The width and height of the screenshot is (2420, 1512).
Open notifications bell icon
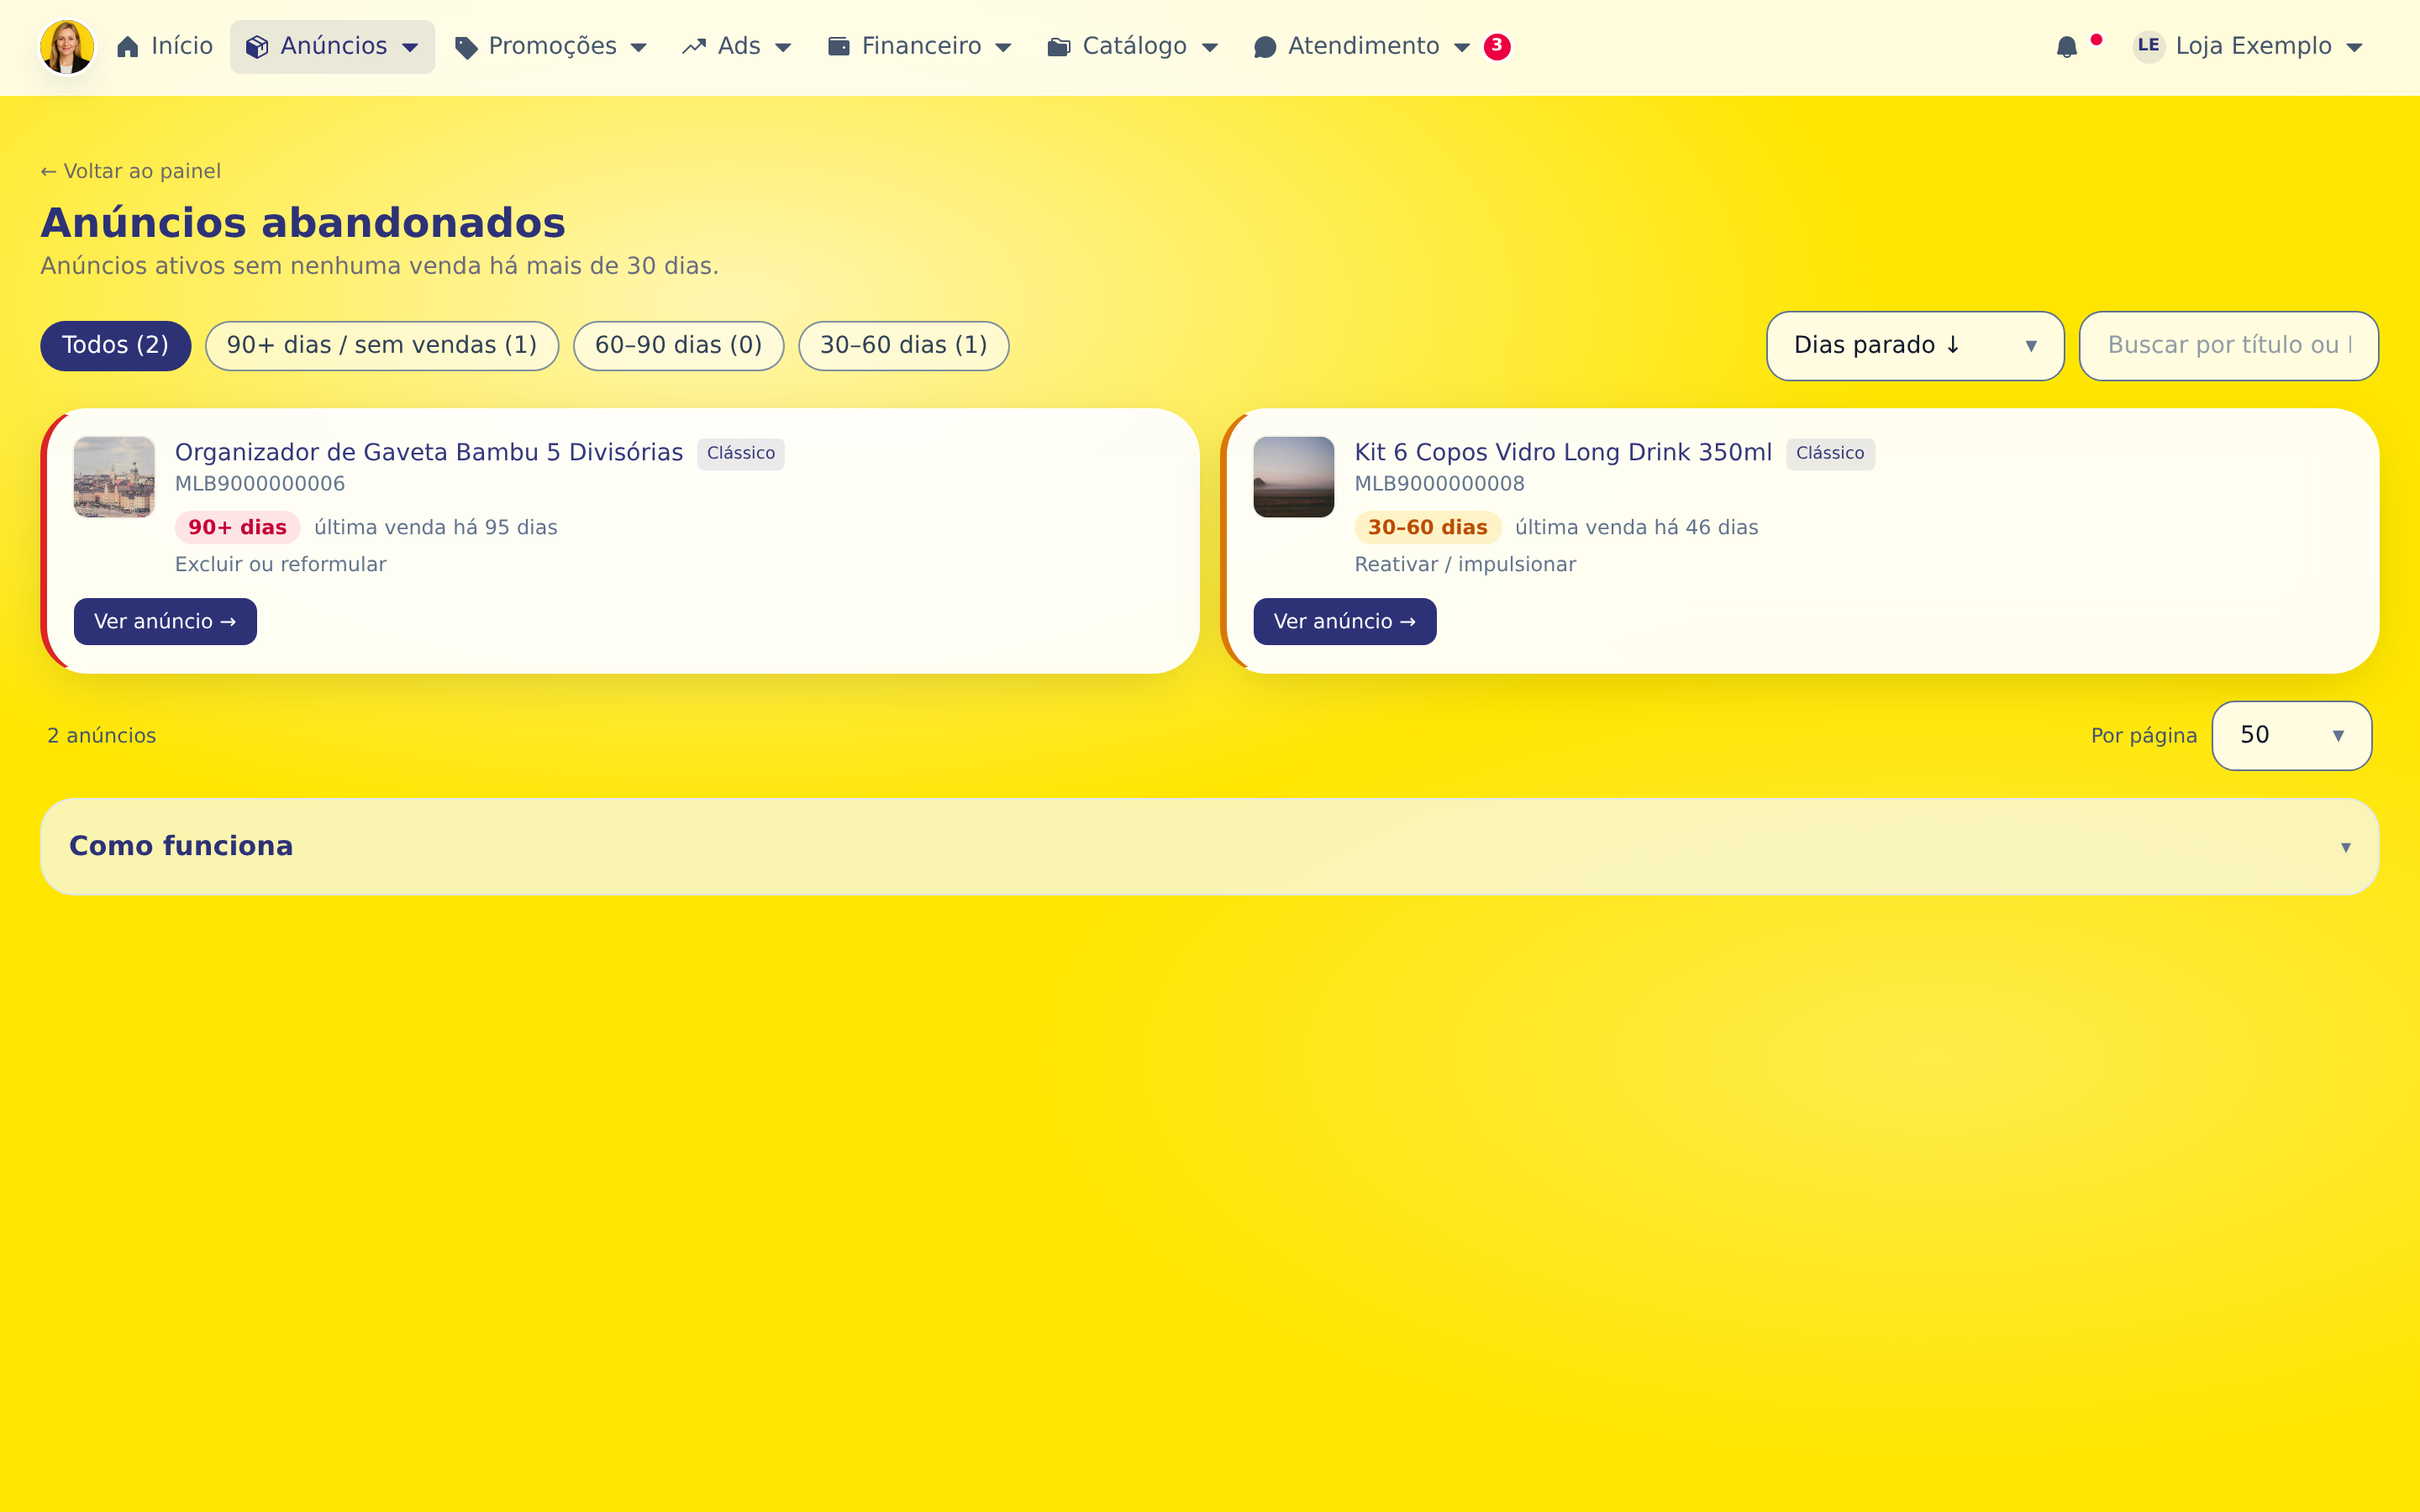[2067, 47]
